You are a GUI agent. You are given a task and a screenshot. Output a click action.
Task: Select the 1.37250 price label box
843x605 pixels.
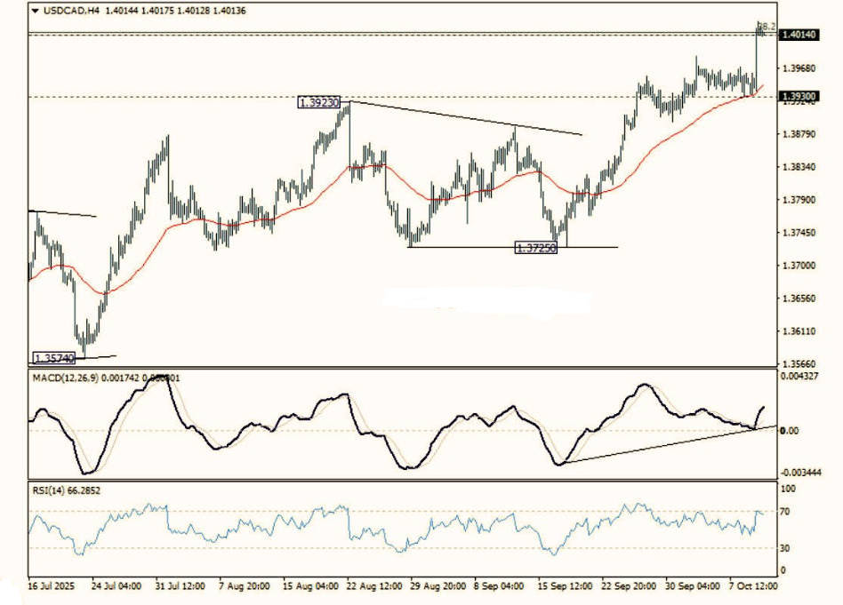click(x=536, y=248)
